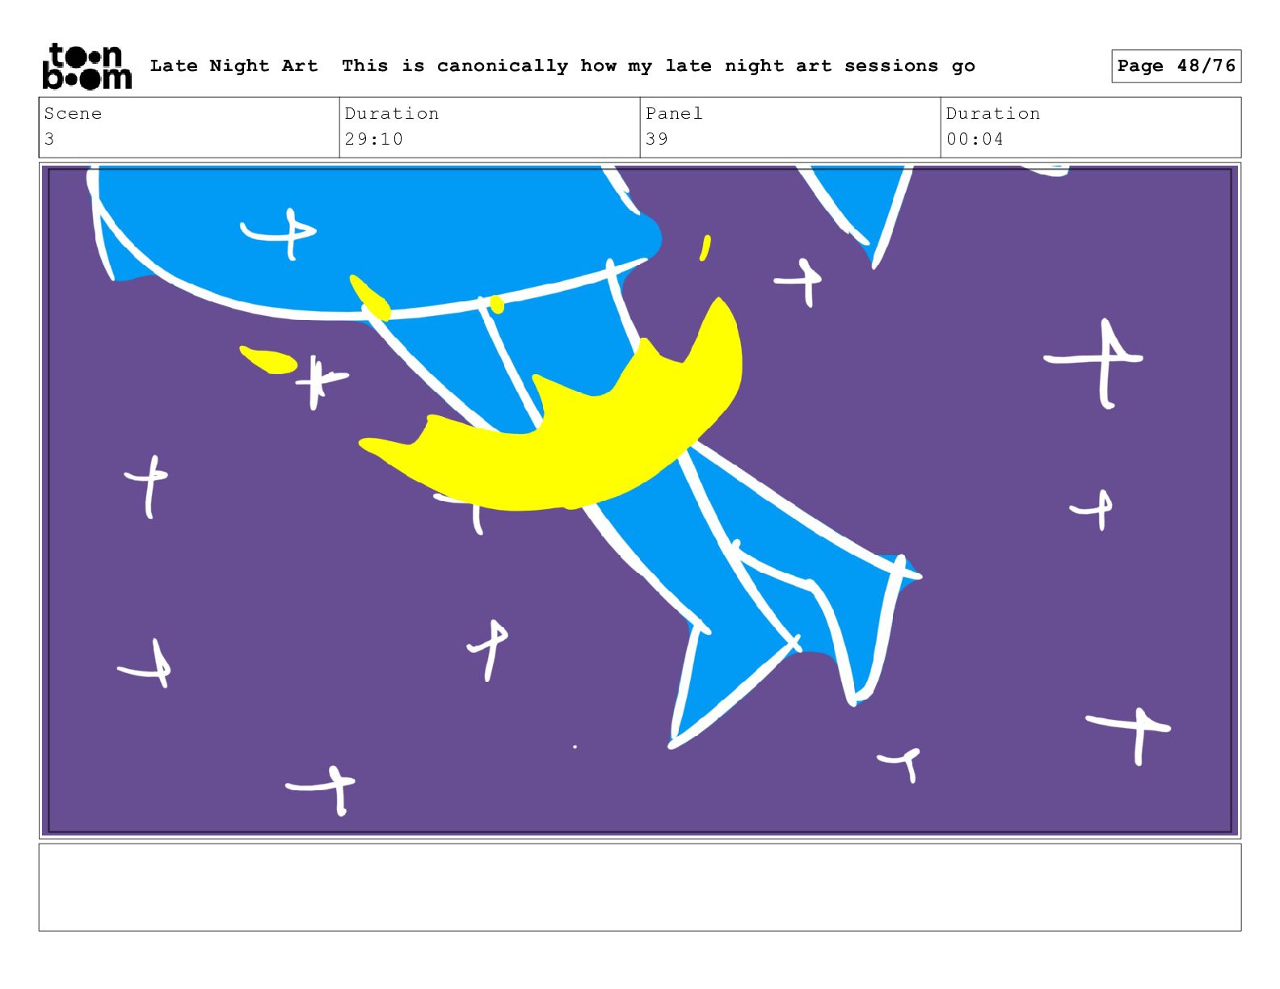Click the Toon Boom logo
This screenshot has width=1280, height=989.
(86, 66)
